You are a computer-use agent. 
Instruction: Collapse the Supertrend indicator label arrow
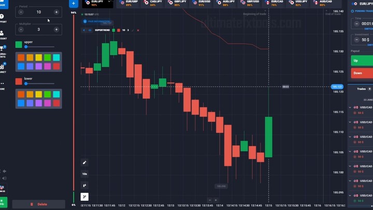(84, 30)
